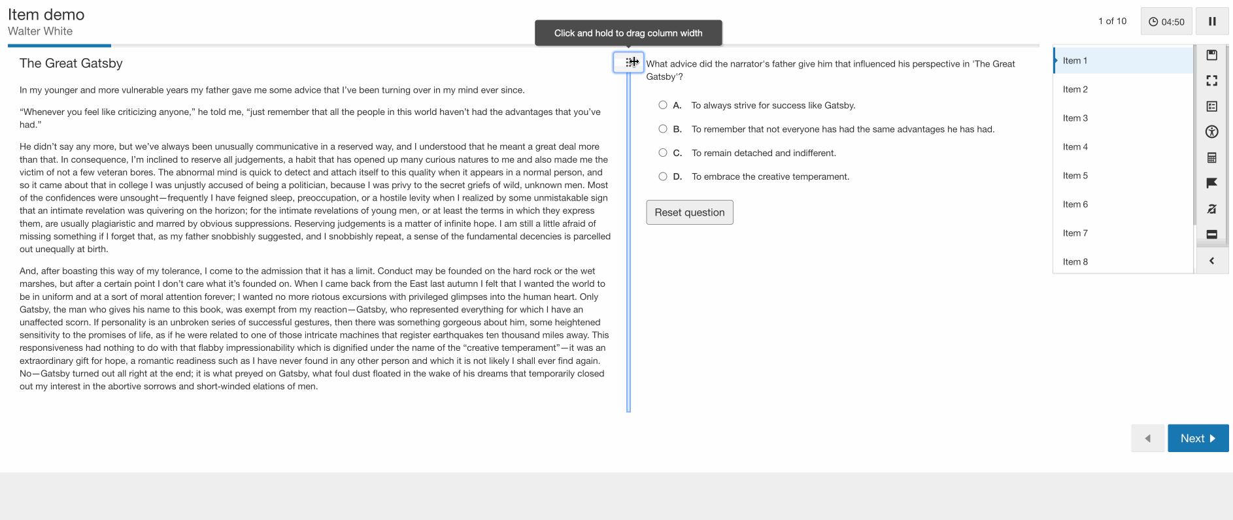Click the timer showing 04:50
Screen dimensions: 1233x520
point(1166,22)
